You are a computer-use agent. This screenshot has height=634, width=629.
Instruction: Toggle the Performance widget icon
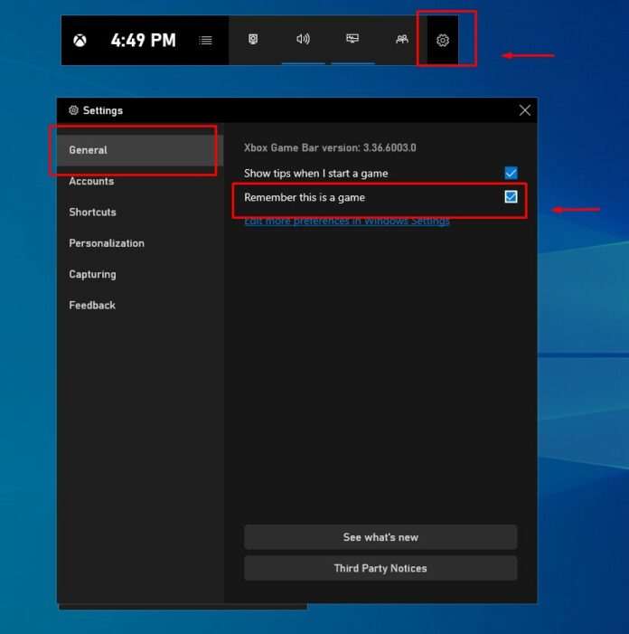352,39
